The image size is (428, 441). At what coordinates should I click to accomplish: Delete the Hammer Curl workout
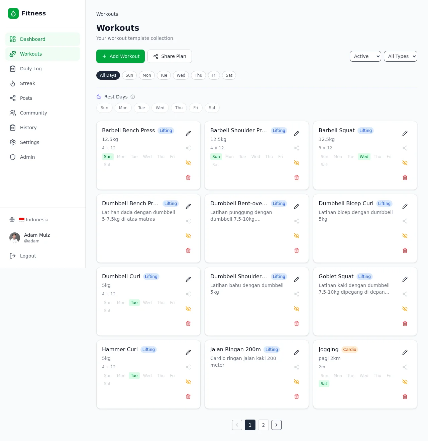pyautogui.click(x=188, y=396)
